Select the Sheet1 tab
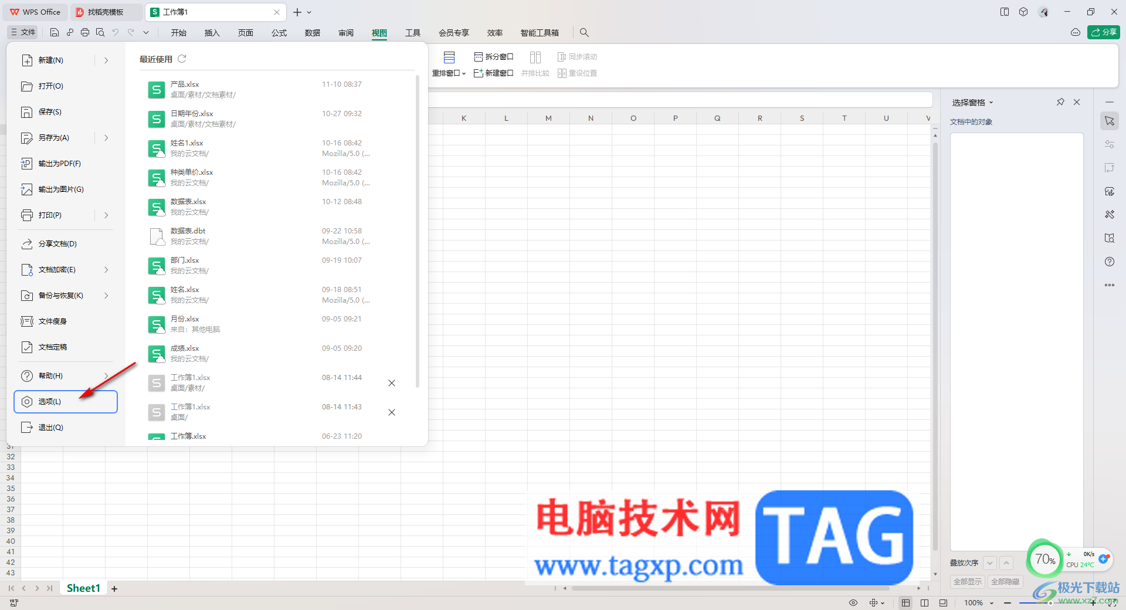 [x=83, y=588]
